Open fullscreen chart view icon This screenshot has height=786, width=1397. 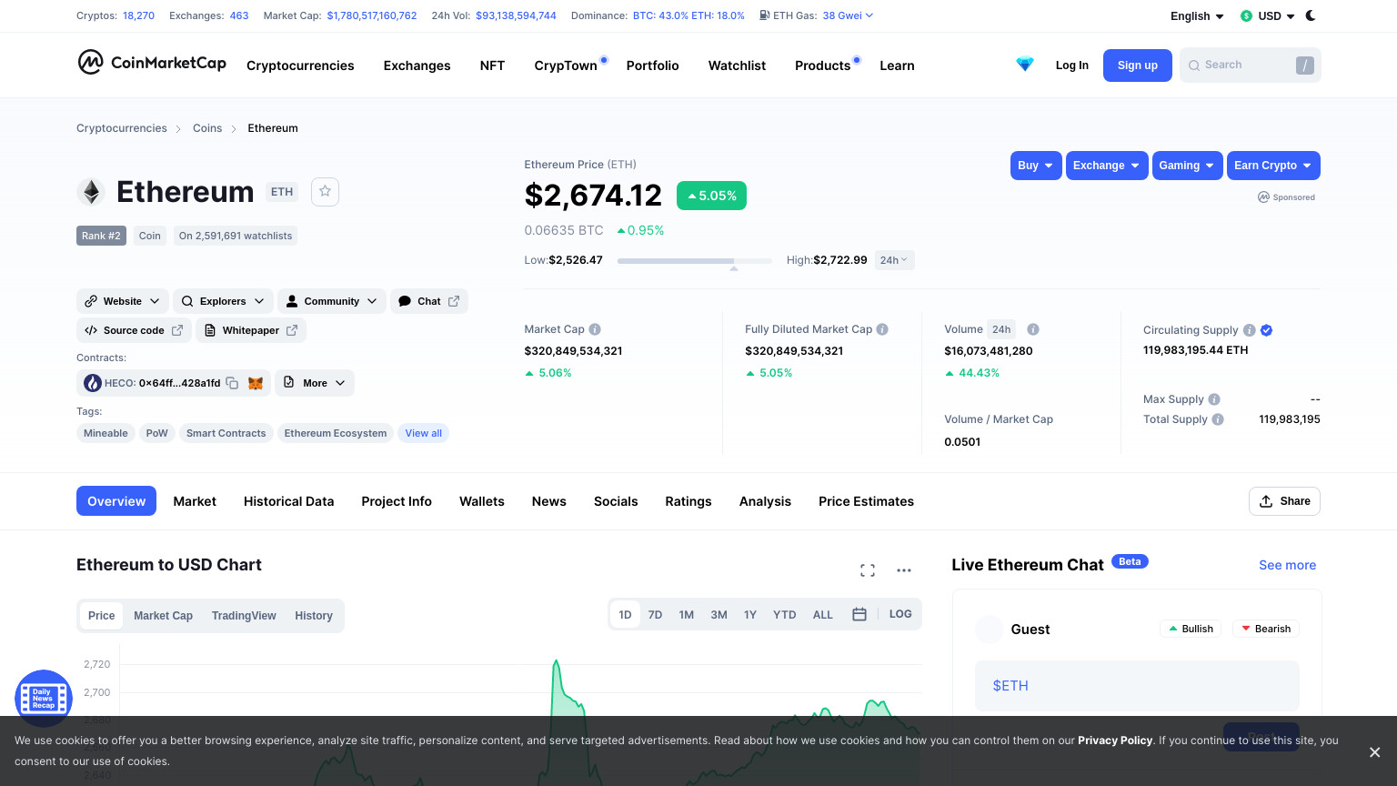(x=868, y=570)
